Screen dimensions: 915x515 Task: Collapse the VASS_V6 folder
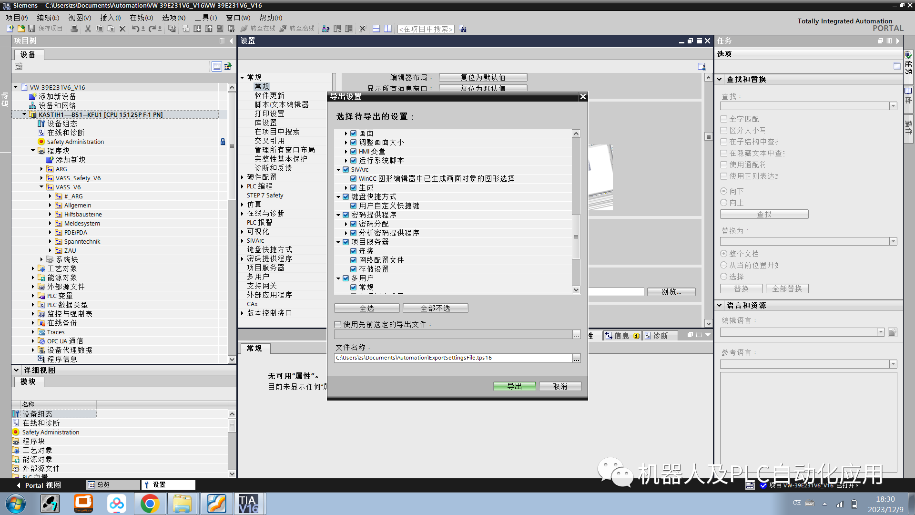(41, 187)
